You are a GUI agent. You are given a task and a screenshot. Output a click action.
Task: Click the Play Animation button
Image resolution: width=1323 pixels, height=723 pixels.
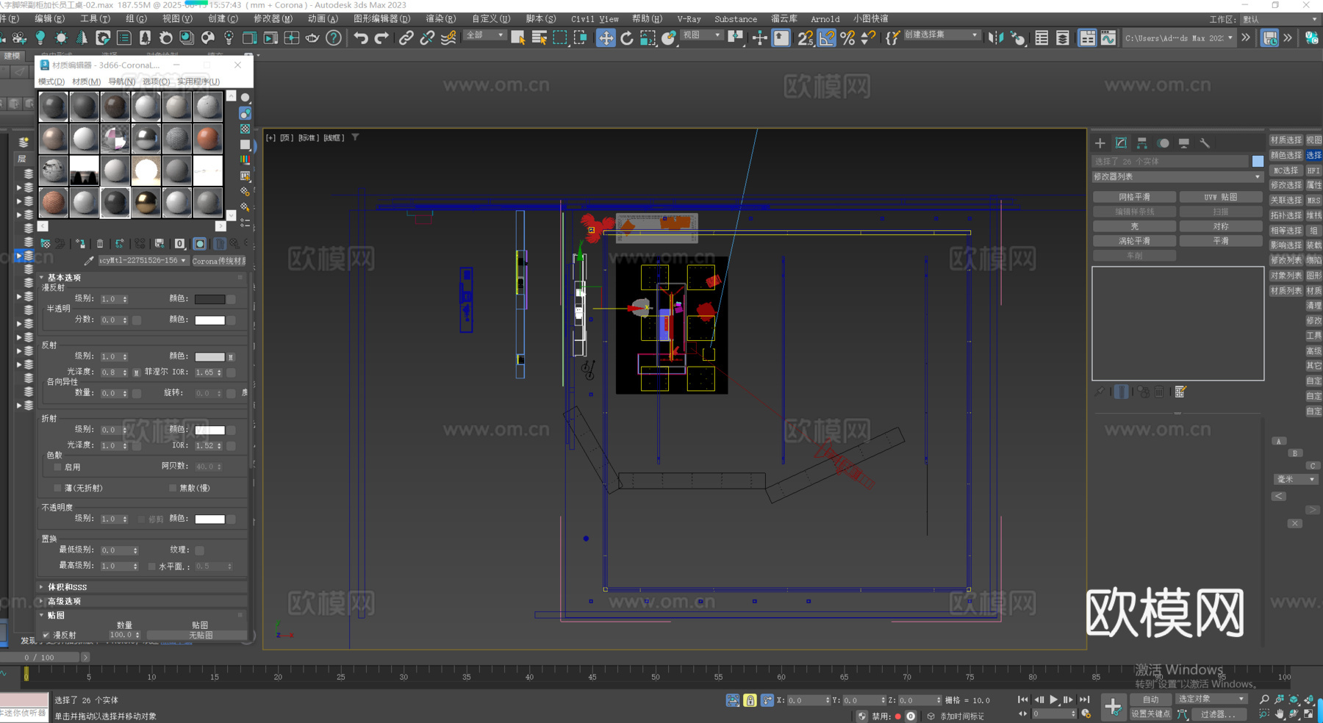pyautogui.click(x=1054, y=699)
